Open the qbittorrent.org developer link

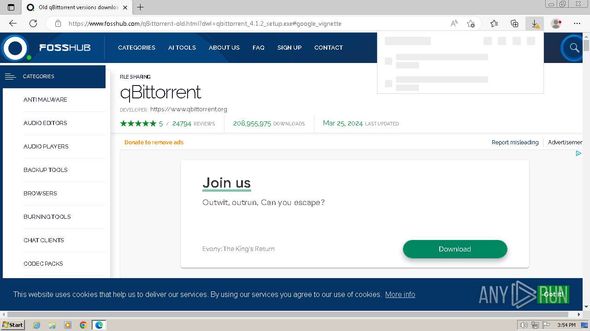pos(189,109)
